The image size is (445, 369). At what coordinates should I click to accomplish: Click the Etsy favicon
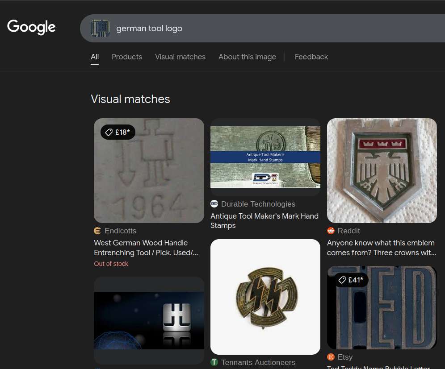pyautogui.click(x=331, y=357)
